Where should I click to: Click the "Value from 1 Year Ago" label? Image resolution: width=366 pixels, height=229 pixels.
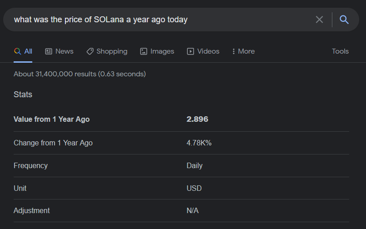[51, 119]
